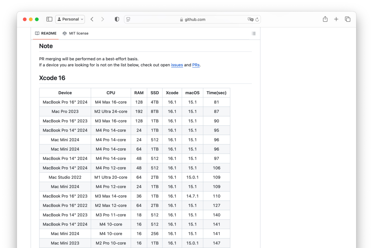Select the M2 Pro 10-core cell

pyautogui.click(x=111, y=243)
